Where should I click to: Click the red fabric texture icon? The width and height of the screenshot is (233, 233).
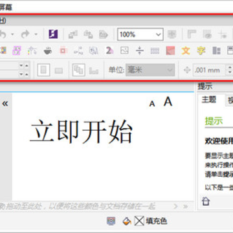pos(170,50)
